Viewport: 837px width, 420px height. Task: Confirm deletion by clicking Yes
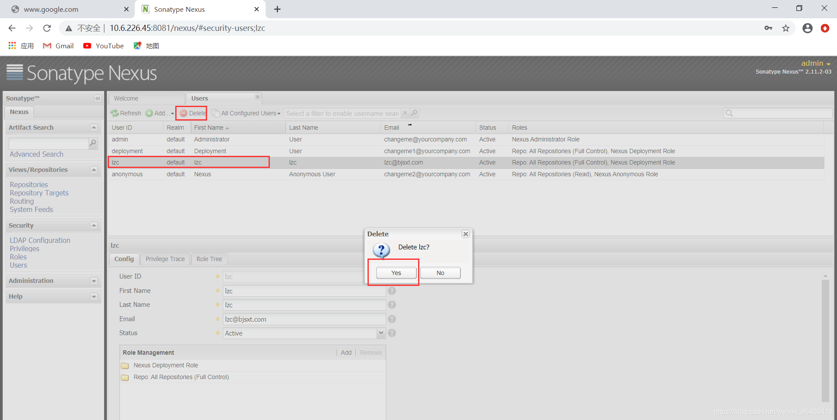tap(396, 273)
